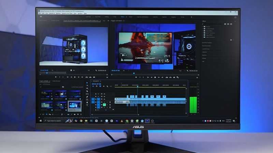Image resolution: width=273 pixels, height=153 pixels.
Task: Open timeline display settings wrench
Action: 107,86
